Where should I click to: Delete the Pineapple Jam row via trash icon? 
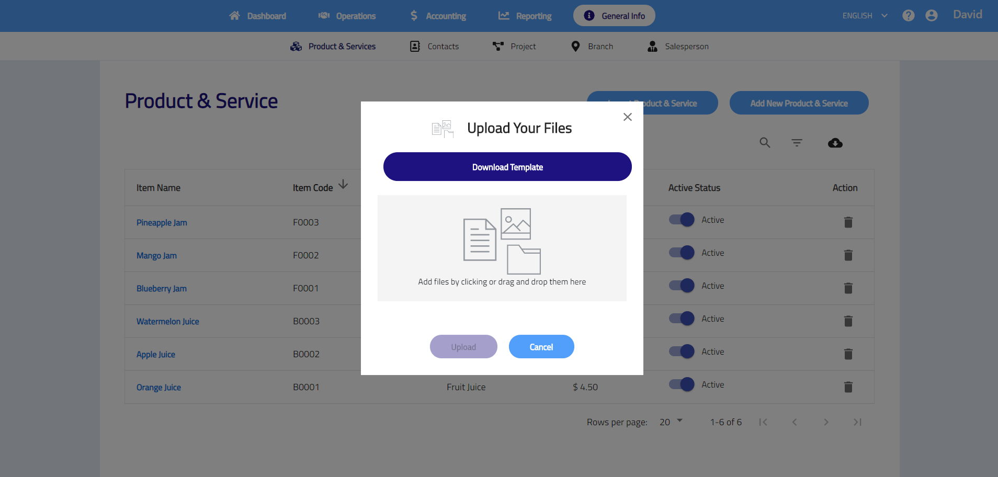848,222
